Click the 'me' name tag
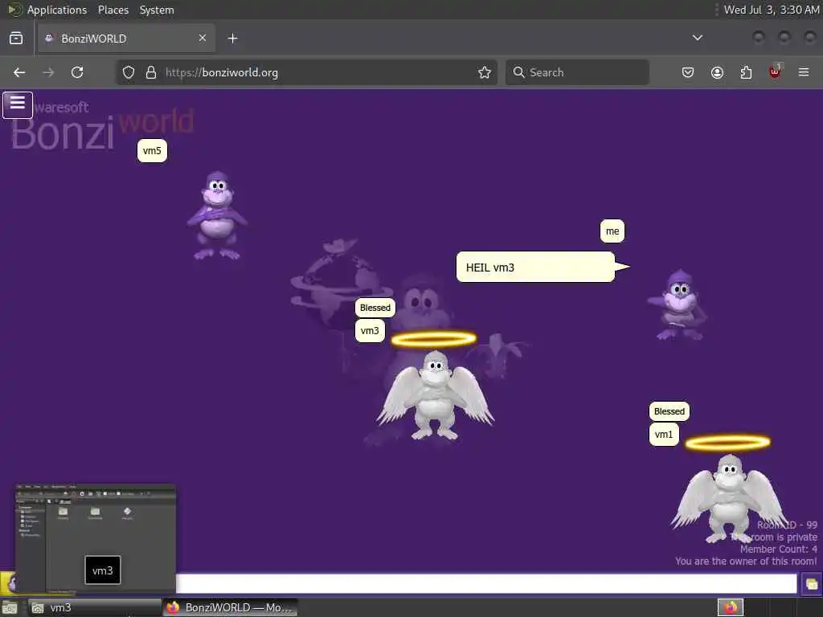823x617 pixels. tap(612, 231)
